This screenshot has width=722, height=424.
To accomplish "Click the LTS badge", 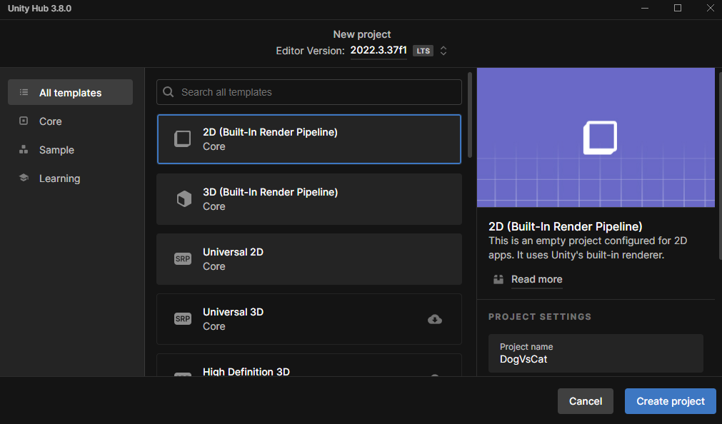I will (x=423, y=51).
